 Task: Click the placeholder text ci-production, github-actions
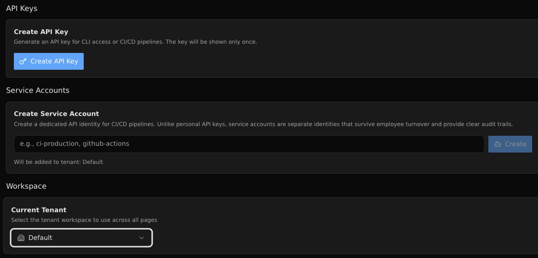(x=74, y=143)
